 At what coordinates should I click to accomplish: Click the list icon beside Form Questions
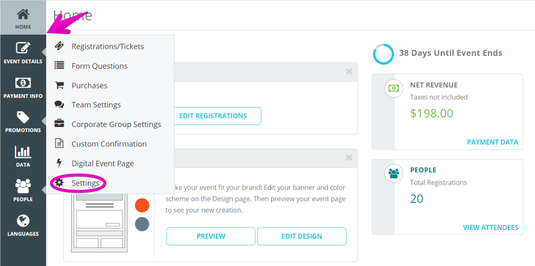coord(59,66)
